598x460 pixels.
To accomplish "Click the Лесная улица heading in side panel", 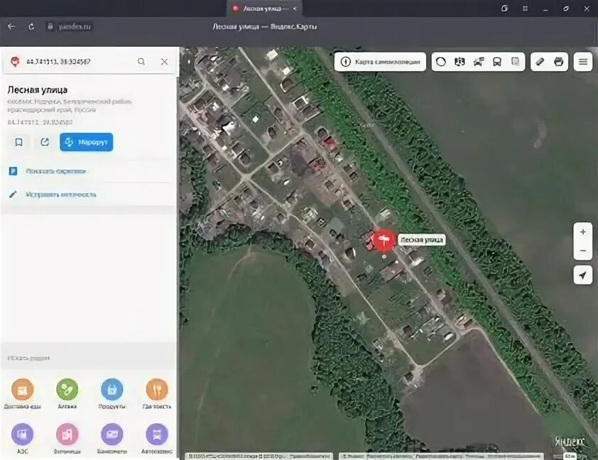I will pos(38,90).
